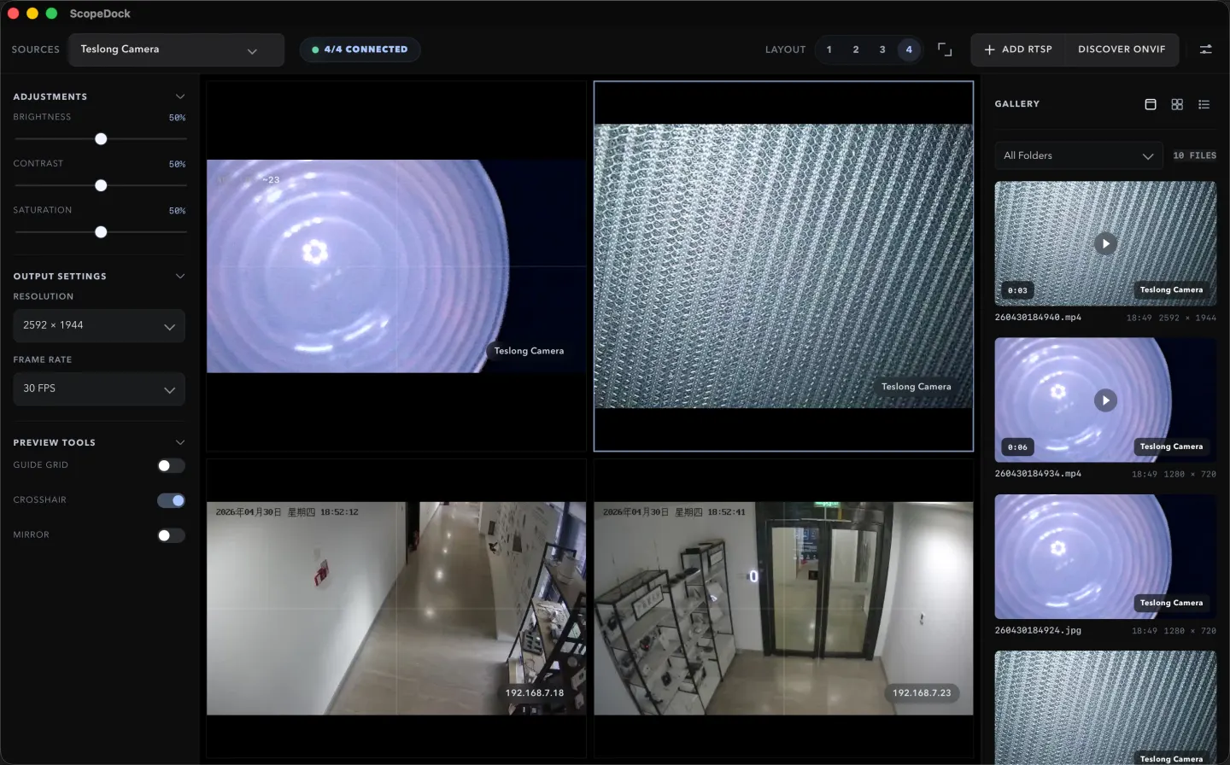
Task: Collapse the Preview Tools section
Action: [180, 442]
